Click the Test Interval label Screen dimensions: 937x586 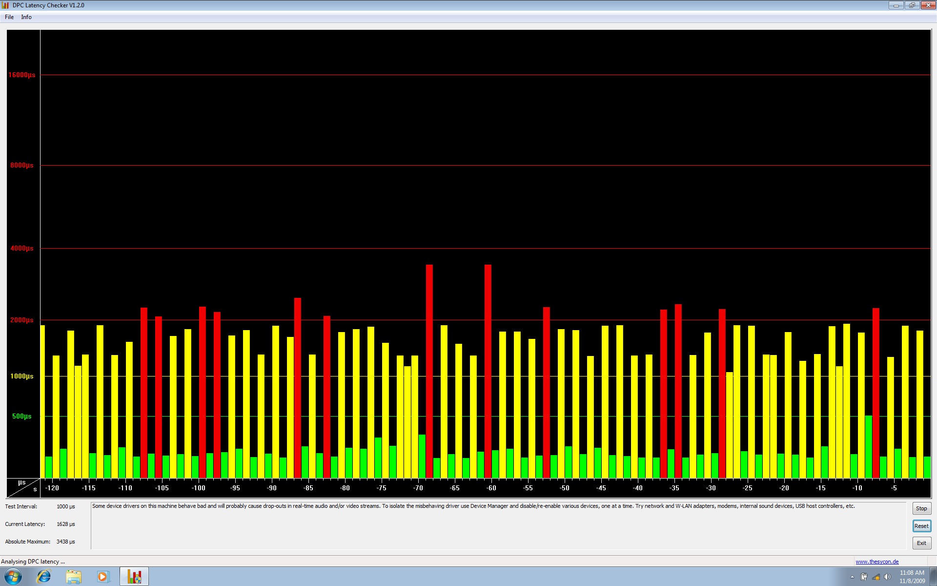coord(21,506)
